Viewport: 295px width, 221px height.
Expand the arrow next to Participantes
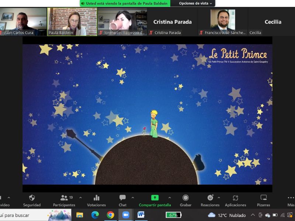(x=80, y=198)
